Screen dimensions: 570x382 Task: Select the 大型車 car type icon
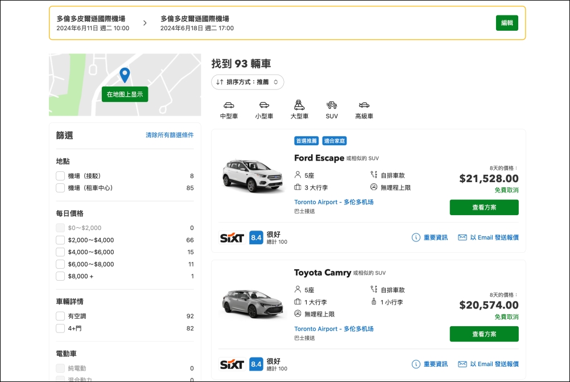299,105
